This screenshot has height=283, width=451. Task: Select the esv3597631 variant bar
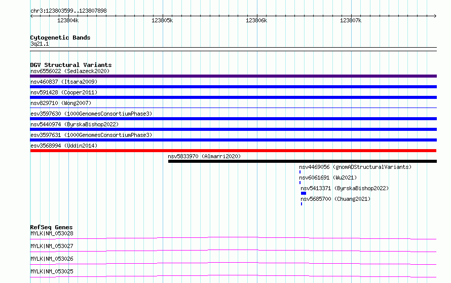coord(233,140)
